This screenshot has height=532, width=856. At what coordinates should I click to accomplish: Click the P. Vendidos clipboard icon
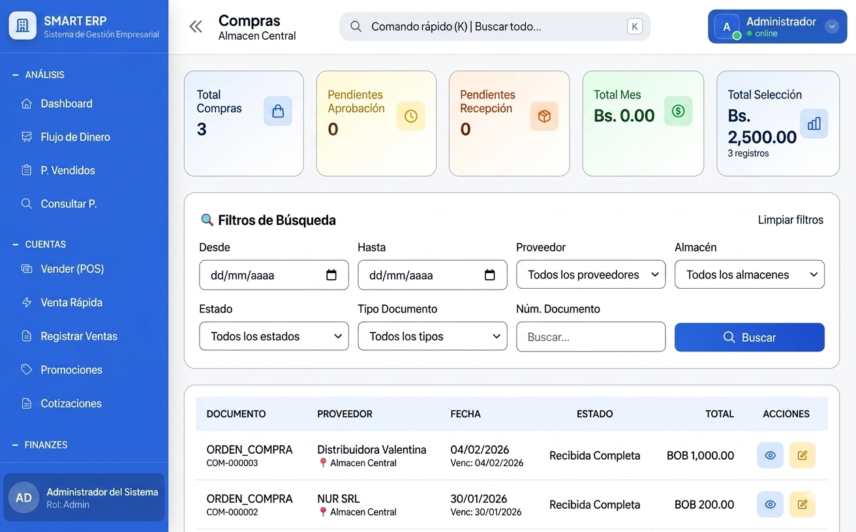click(x=27, y=170)
